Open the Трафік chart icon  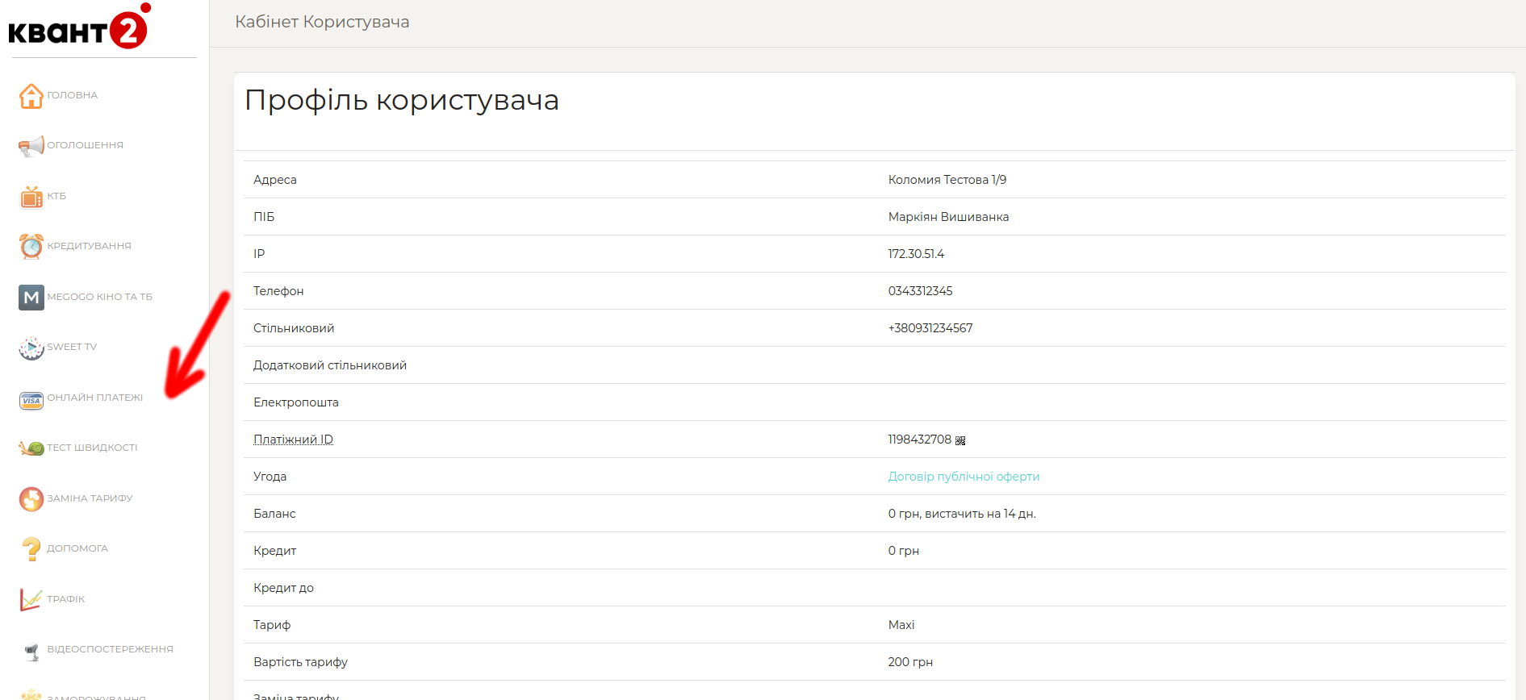click(31, 600)
